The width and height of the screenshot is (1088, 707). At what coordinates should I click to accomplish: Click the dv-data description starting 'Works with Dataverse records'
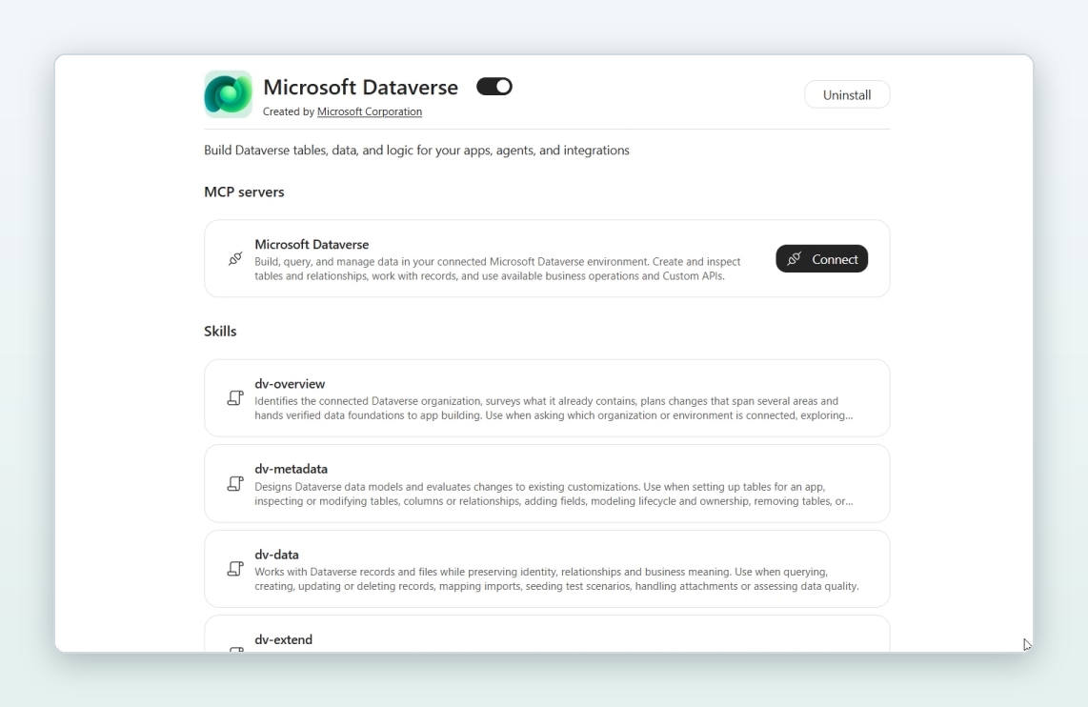click(x=556, y=579)
